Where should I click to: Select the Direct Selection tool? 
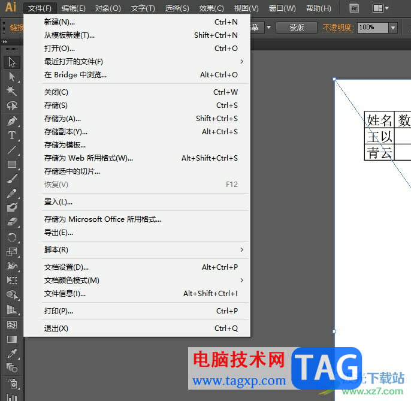pyautogui.click(x=12, y=77)
